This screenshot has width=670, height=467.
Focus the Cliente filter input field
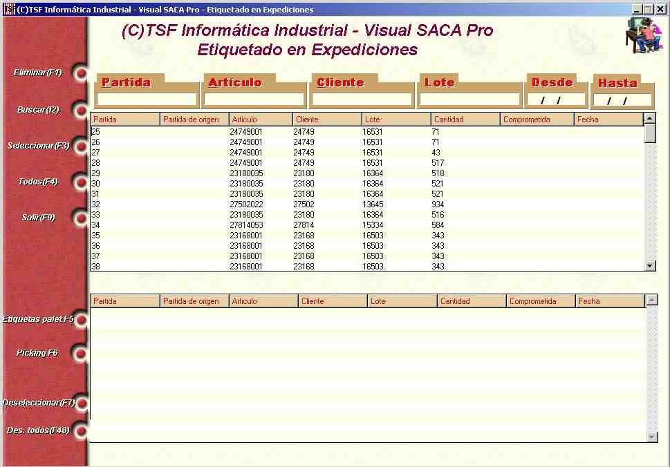(362, 99)
